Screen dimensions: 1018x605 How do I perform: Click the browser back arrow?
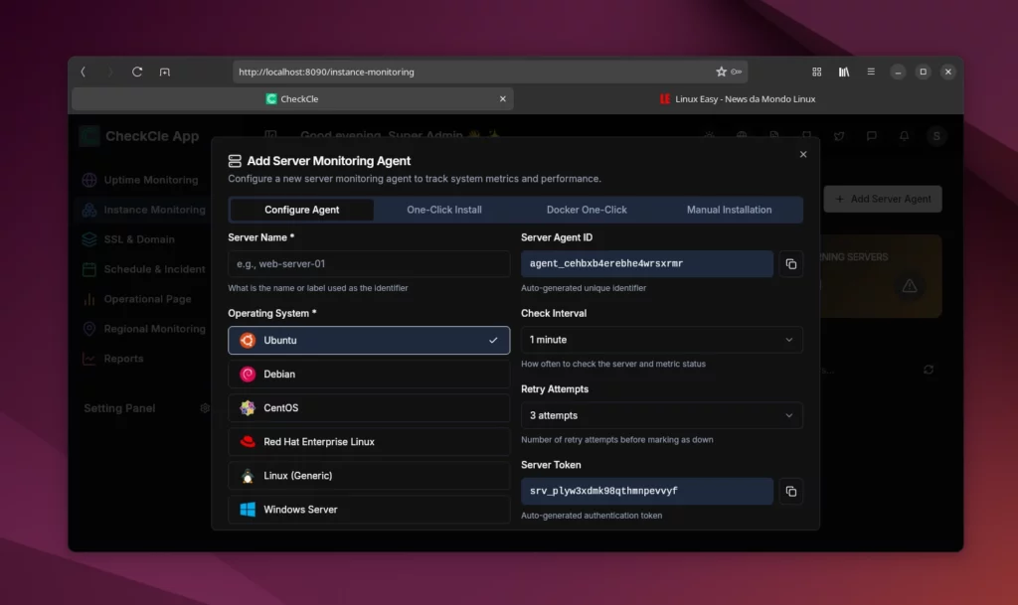tap(84, 73)
